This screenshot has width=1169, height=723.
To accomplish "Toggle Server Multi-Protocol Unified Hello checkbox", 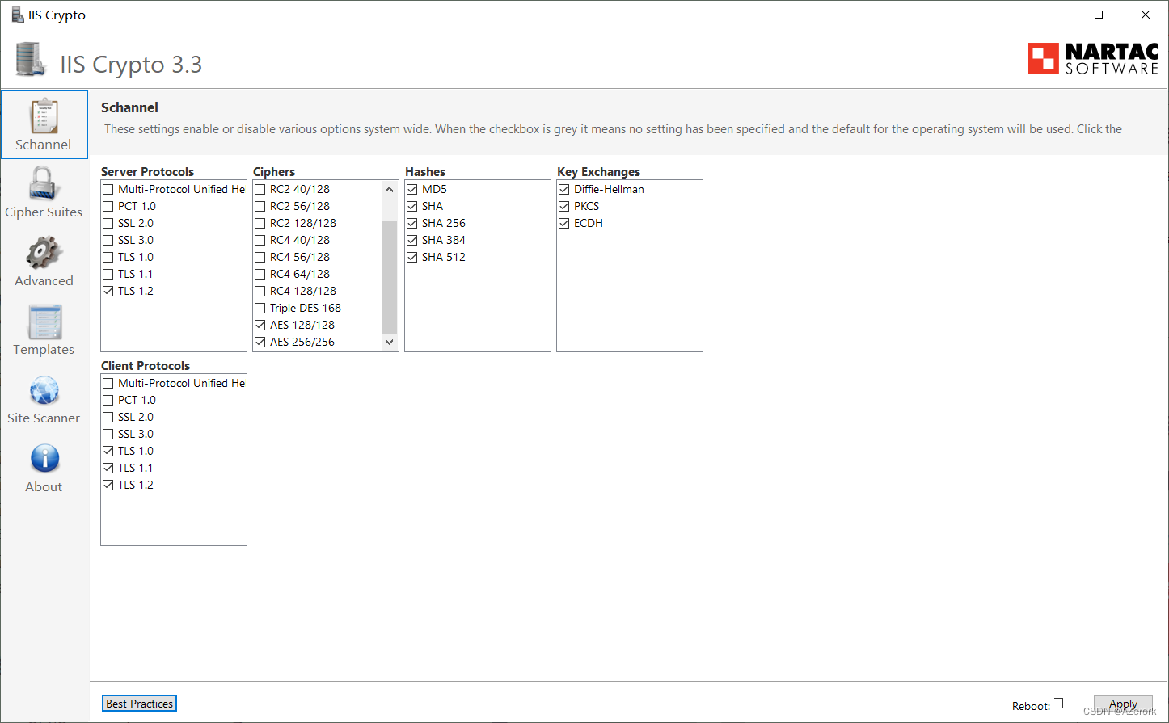I will pos(108,189).
